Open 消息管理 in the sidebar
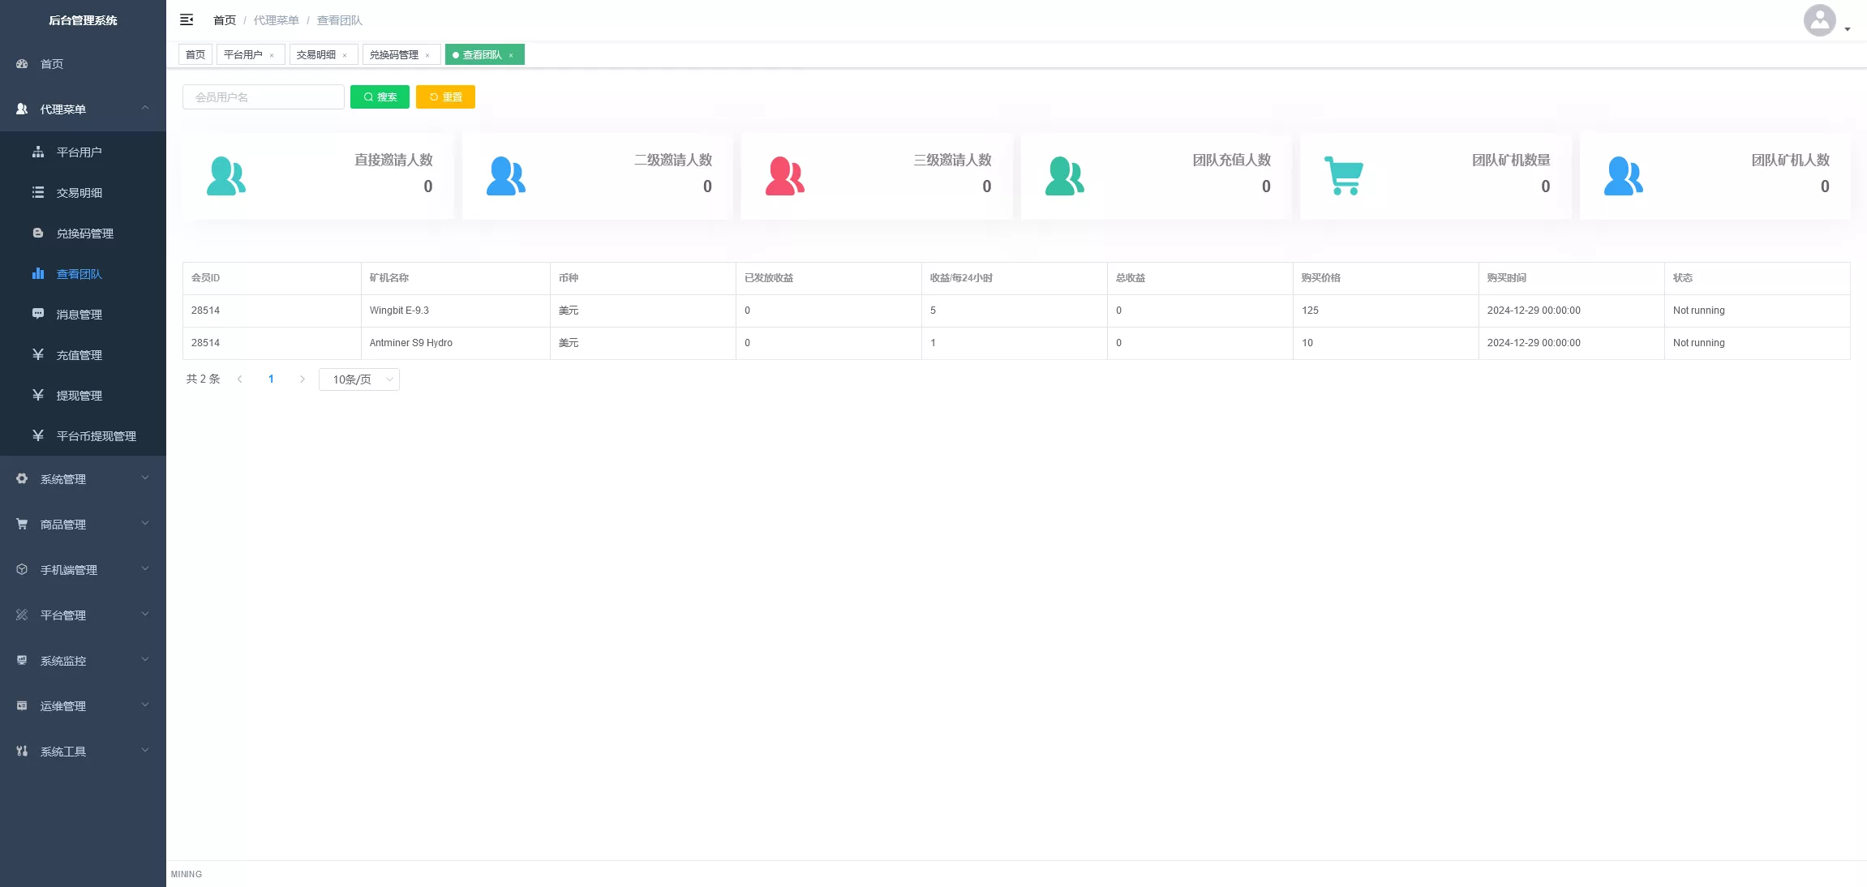1867x887 pixels. [x=79, y=315]
